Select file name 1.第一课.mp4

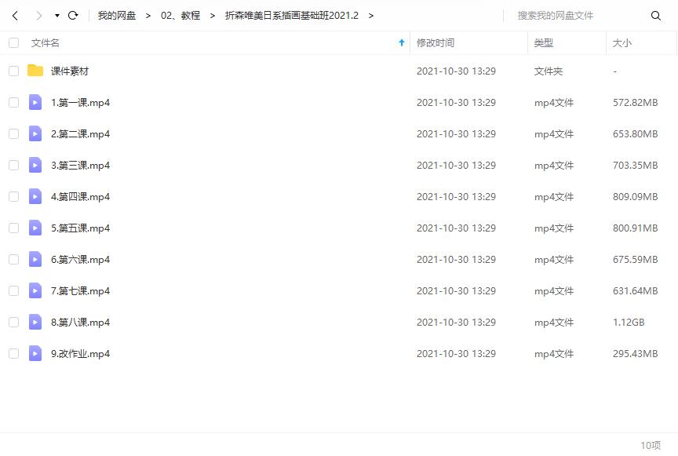pos(80,103)
